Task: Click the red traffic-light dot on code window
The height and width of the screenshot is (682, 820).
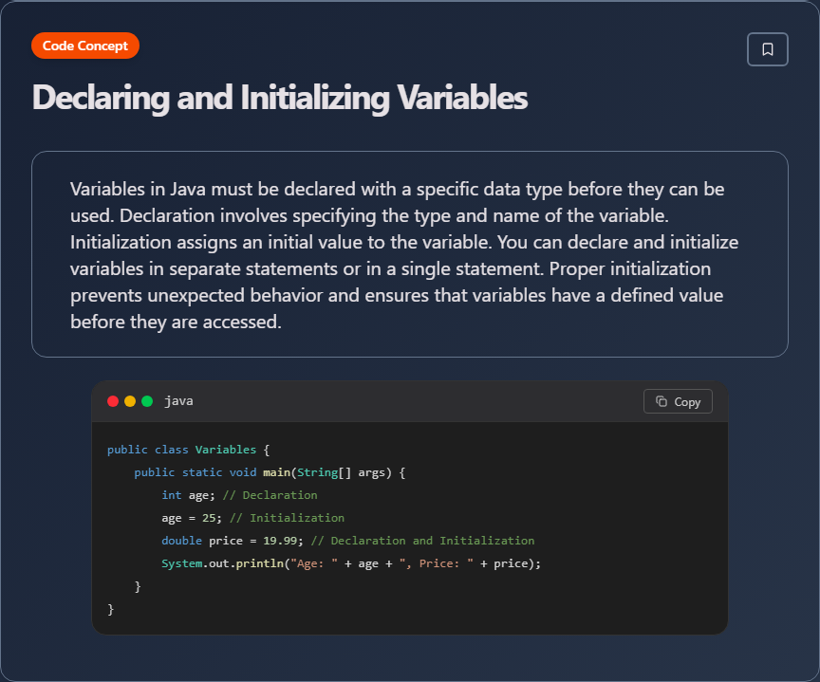Action: coord(113,401)
